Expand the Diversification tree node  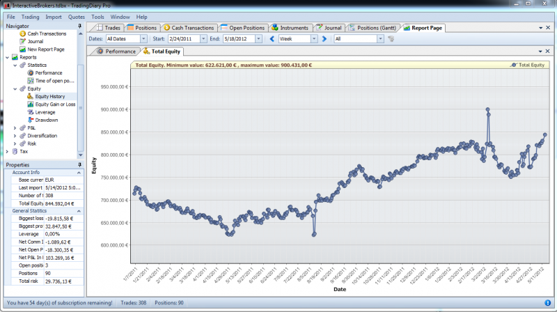point(15,136)
